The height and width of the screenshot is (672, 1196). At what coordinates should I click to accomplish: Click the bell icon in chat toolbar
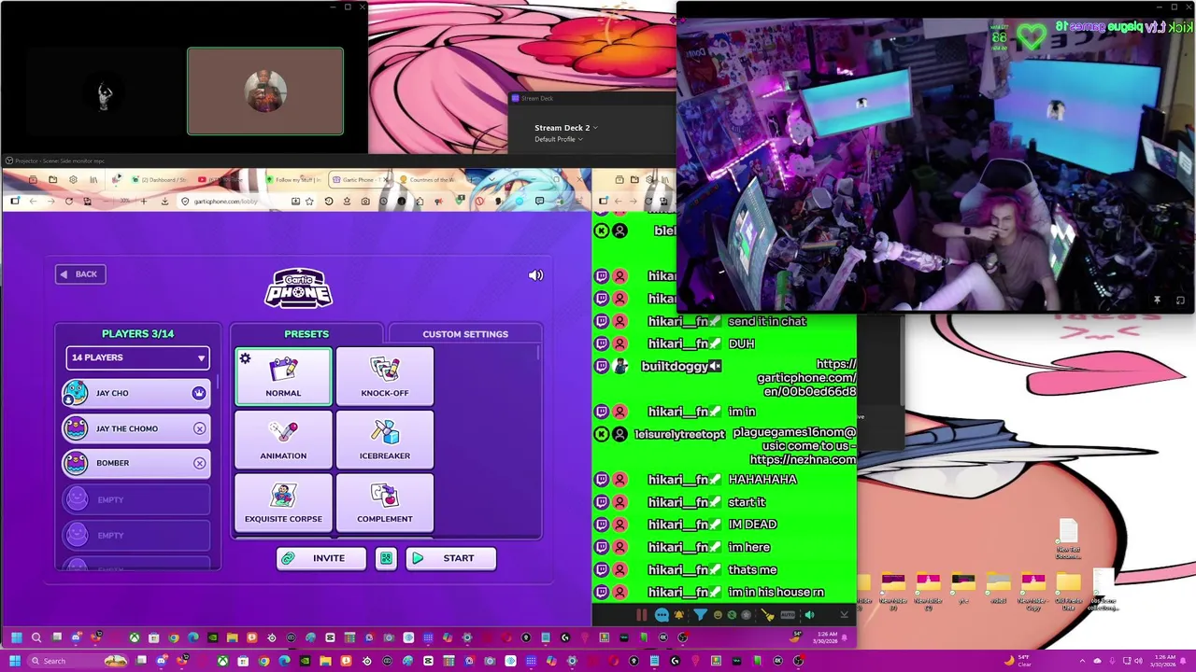coord(678,615)
